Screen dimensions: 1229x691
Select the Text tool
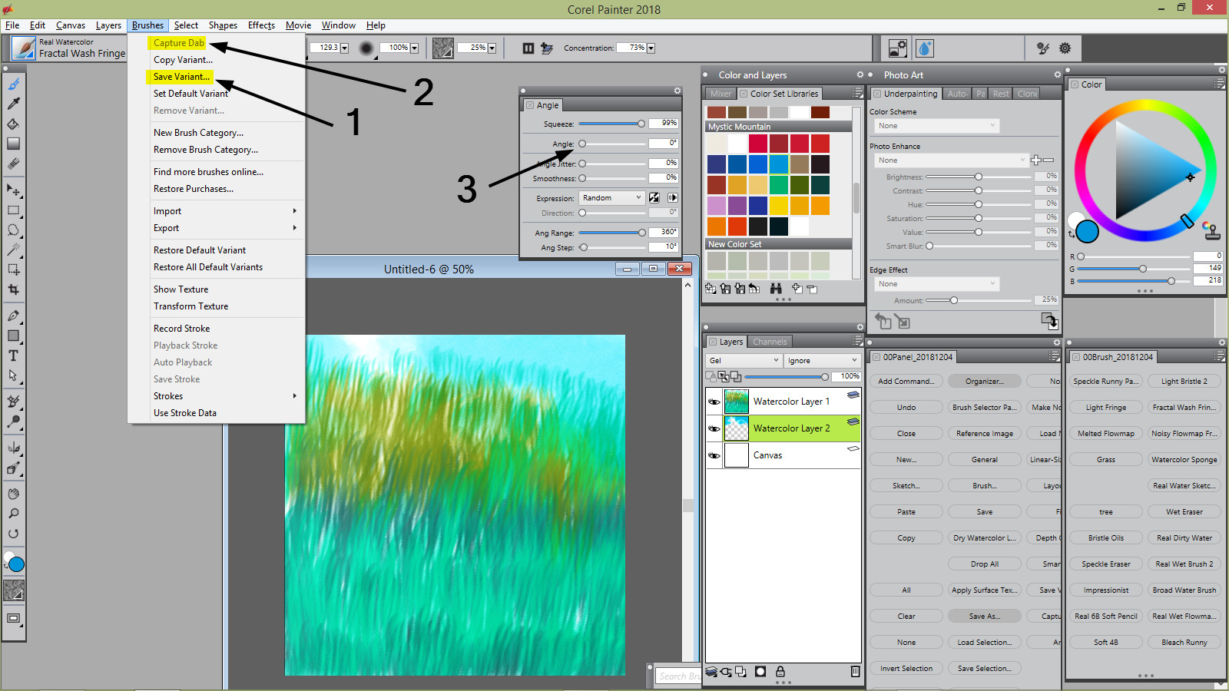13,355
